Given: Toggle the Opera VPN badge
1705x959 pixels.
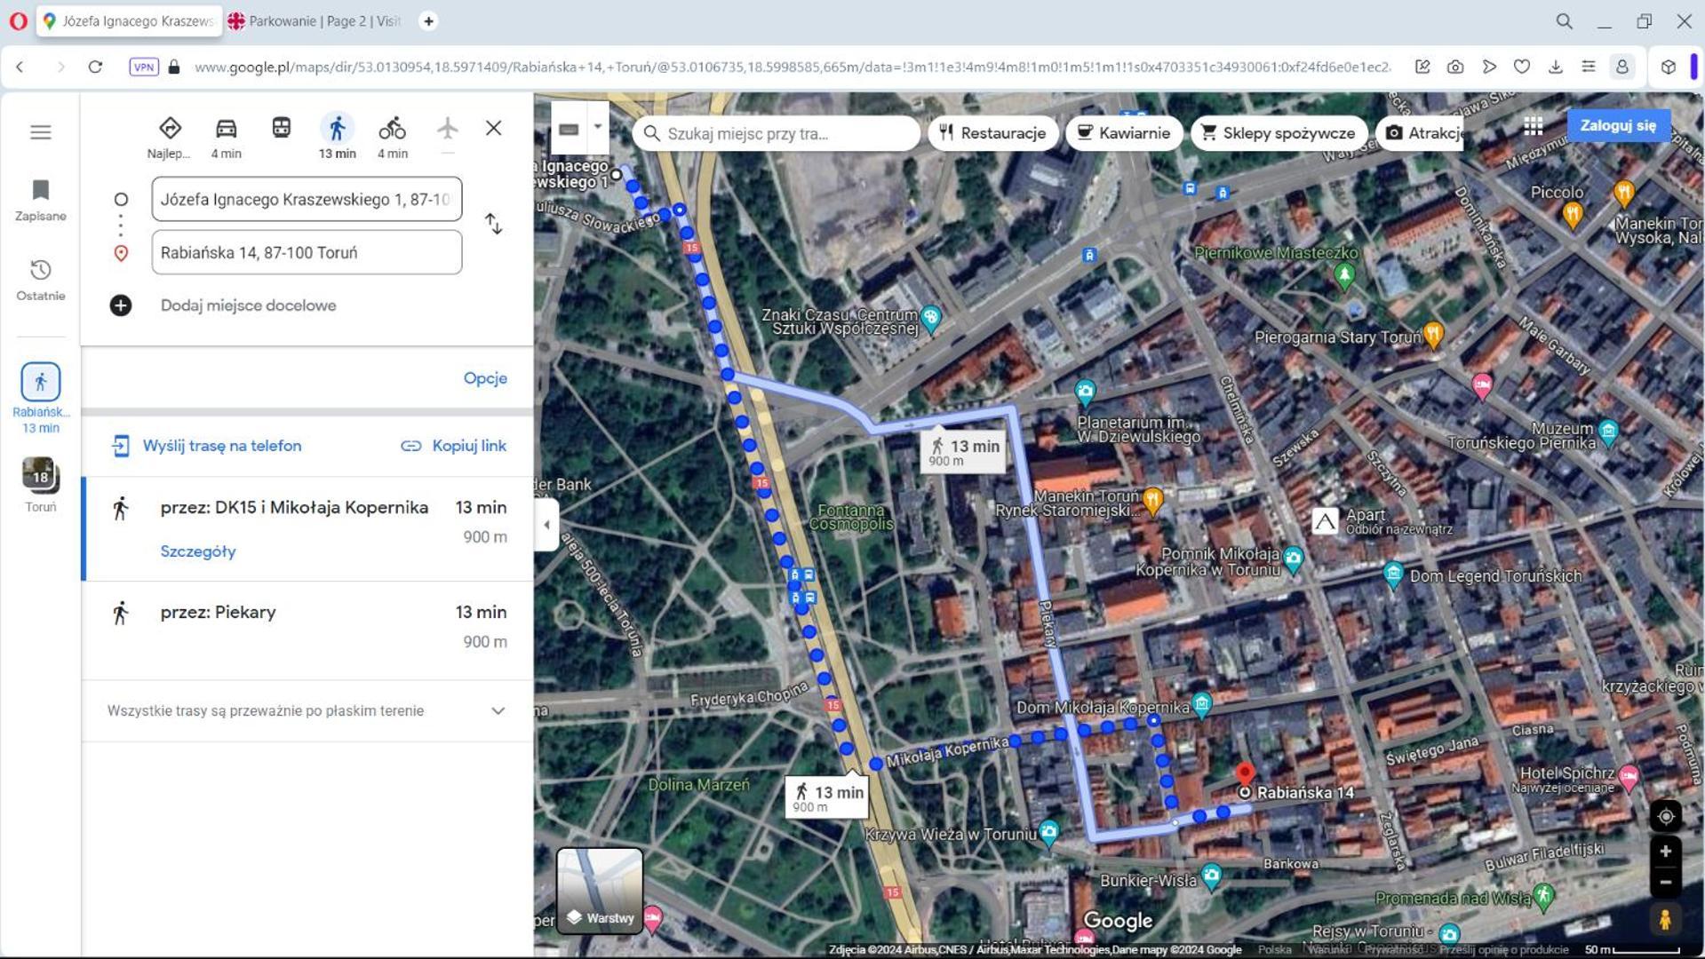Looking at the screenshot, I should point(144,67).
